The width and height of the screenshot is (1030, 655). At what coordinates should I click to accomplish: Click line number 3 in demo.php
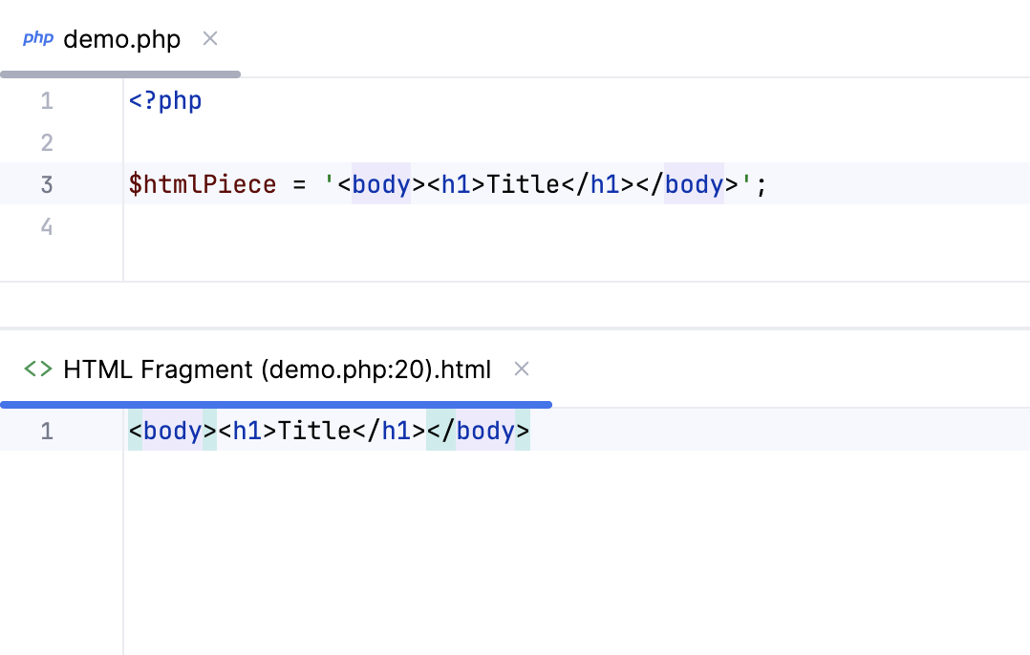click(x=47, y=184)
